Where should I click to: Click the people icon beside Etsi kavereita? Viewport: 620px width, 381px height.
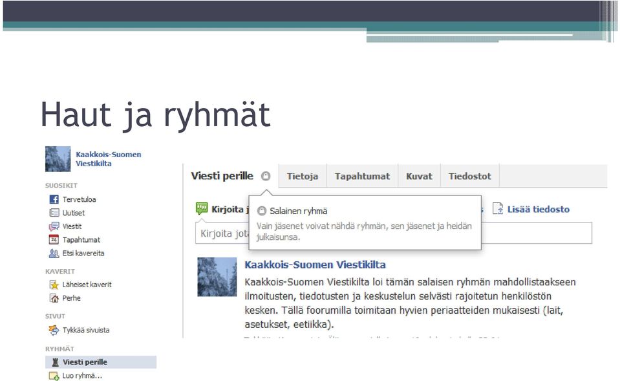pos(54,253)
